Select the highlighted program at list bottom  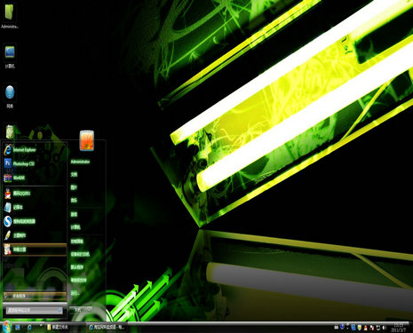(x=35, y=250)
